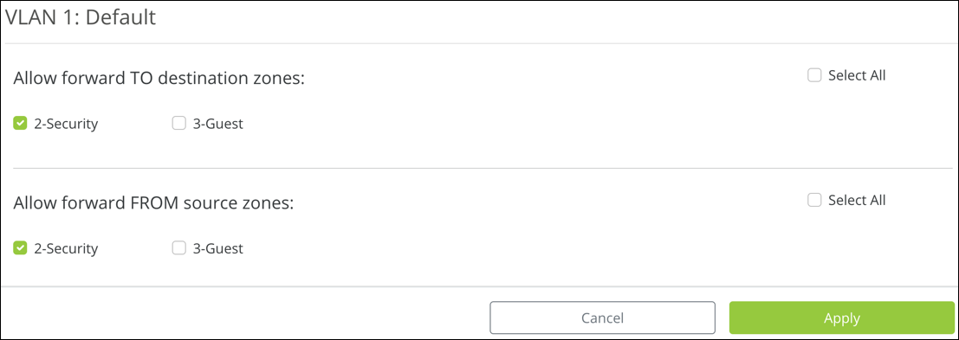This screenshot has height=340, width=959.
Task: Click the 2-Security label in source zones
Action: pos(66,248)
